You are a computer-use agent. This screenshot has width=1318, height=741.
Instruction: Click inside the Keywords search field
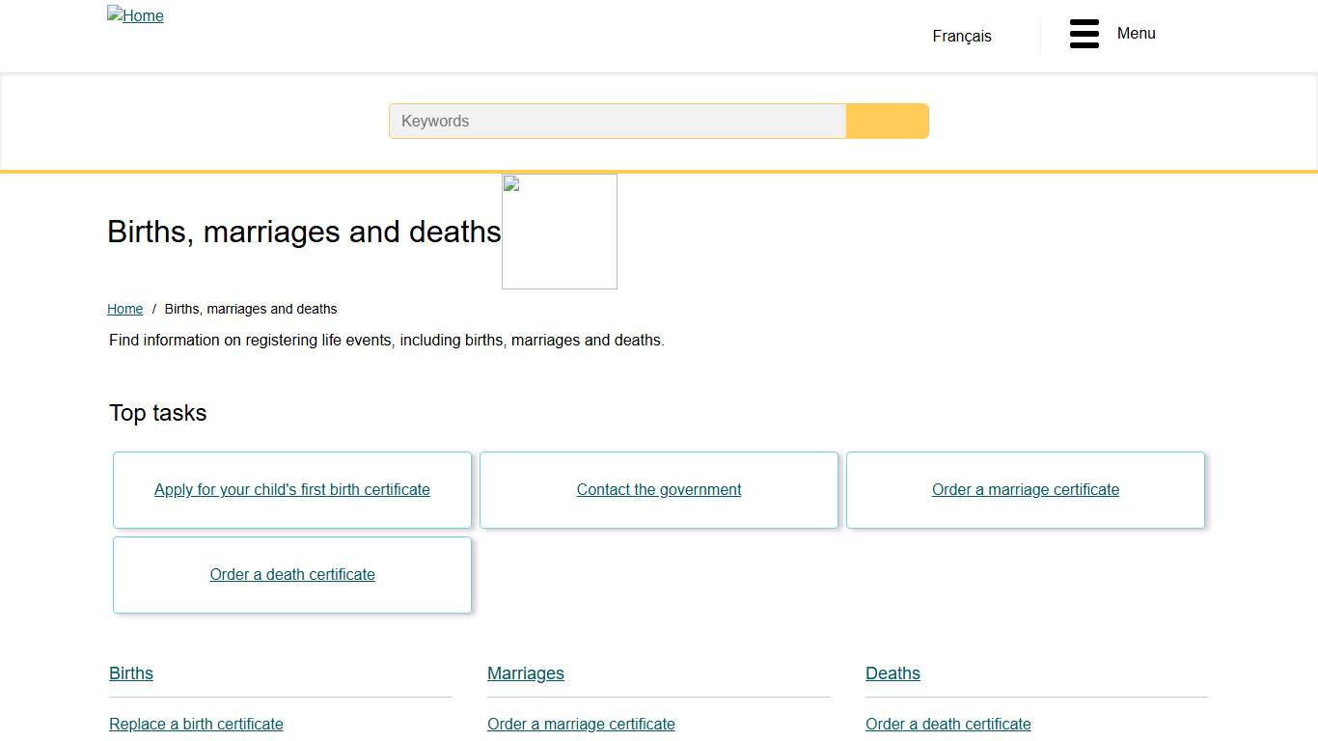[x=618, y=121]
